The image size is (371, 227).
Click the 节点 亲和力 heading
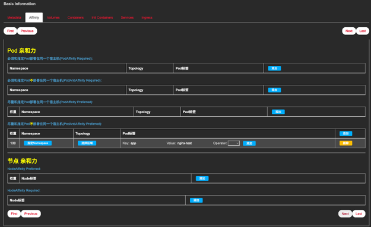(22, 161)
